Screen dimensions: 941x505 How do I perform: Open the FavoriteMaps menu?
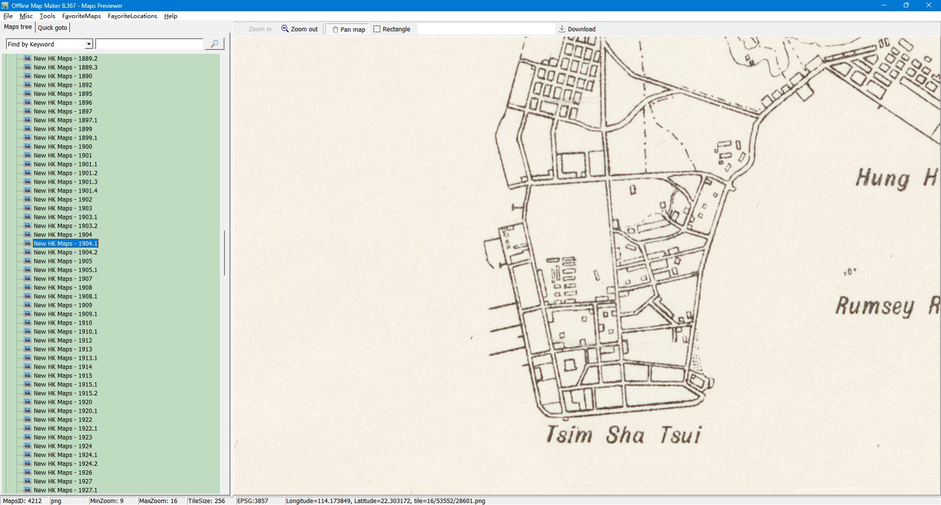[81, 16]
